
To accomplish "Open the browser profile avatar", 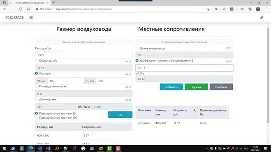I will [x=258, y=9].
